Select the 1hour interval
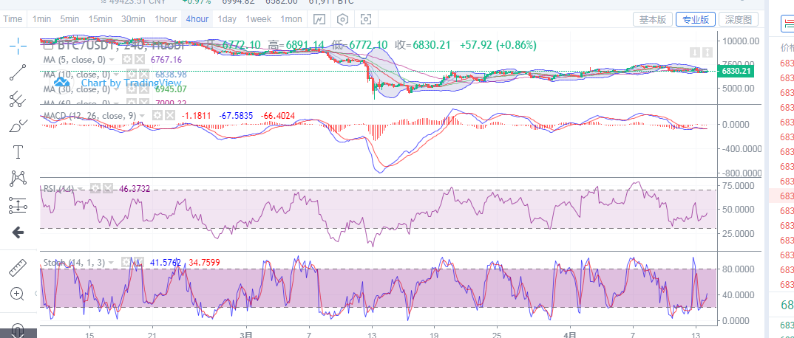Viewport: 794px width, 338px height. (x=166, y=19)
